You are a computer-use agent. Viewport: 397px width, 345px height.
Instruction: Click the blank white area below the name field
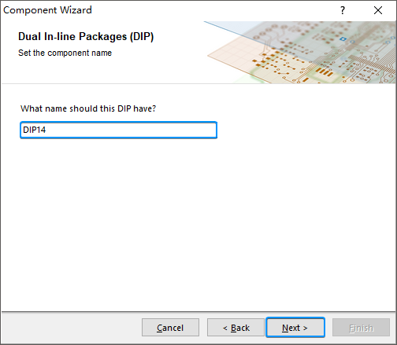198,222
